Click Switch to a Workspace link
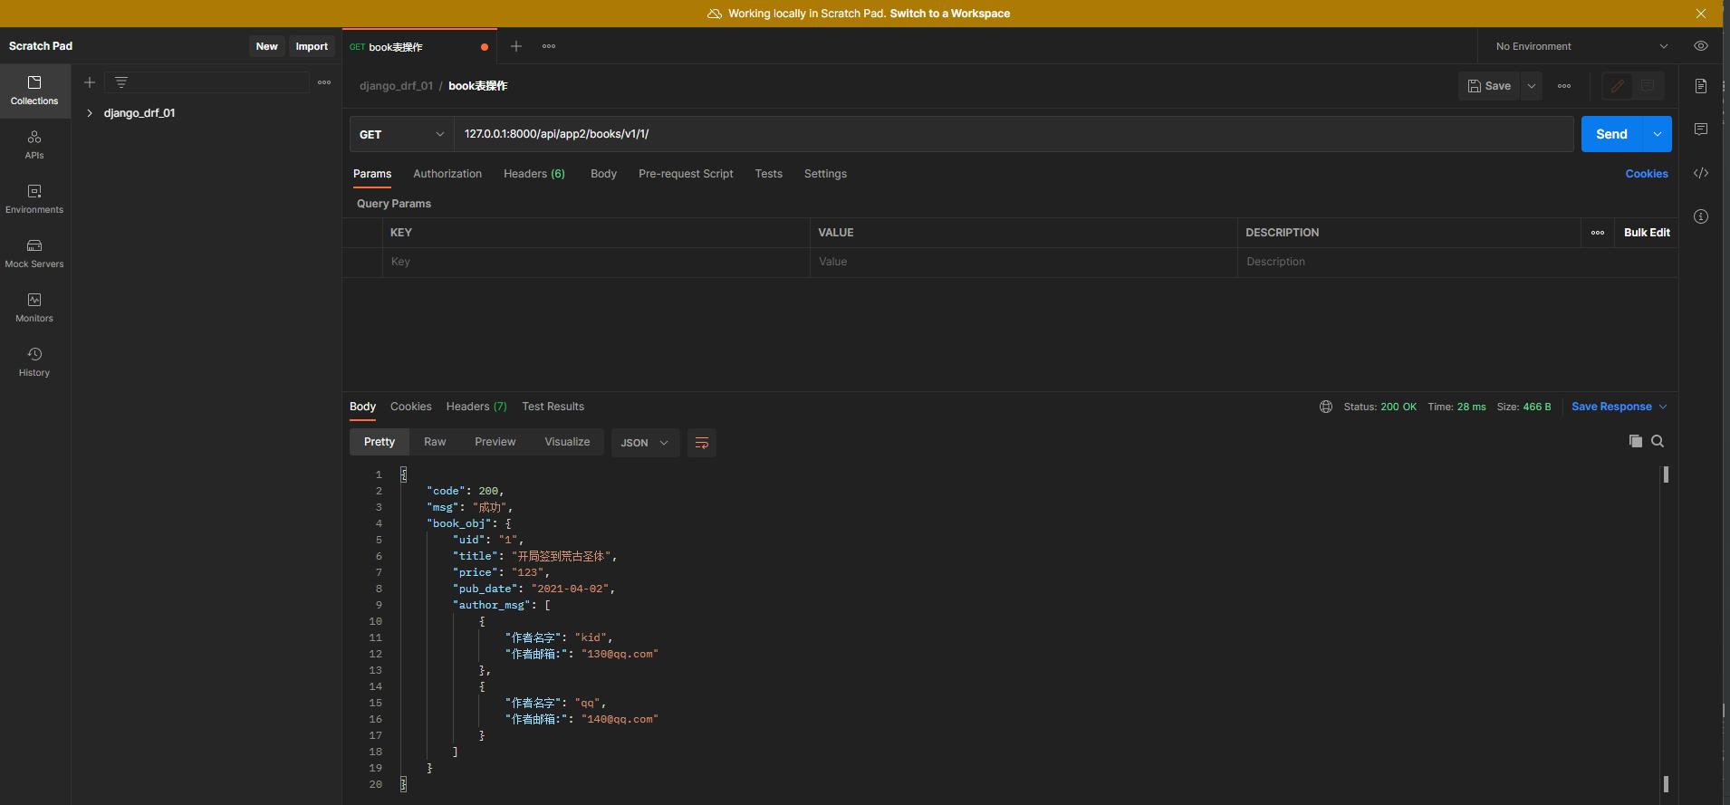The height and width of the screenshot is (805, 1730). coord(949,14)
